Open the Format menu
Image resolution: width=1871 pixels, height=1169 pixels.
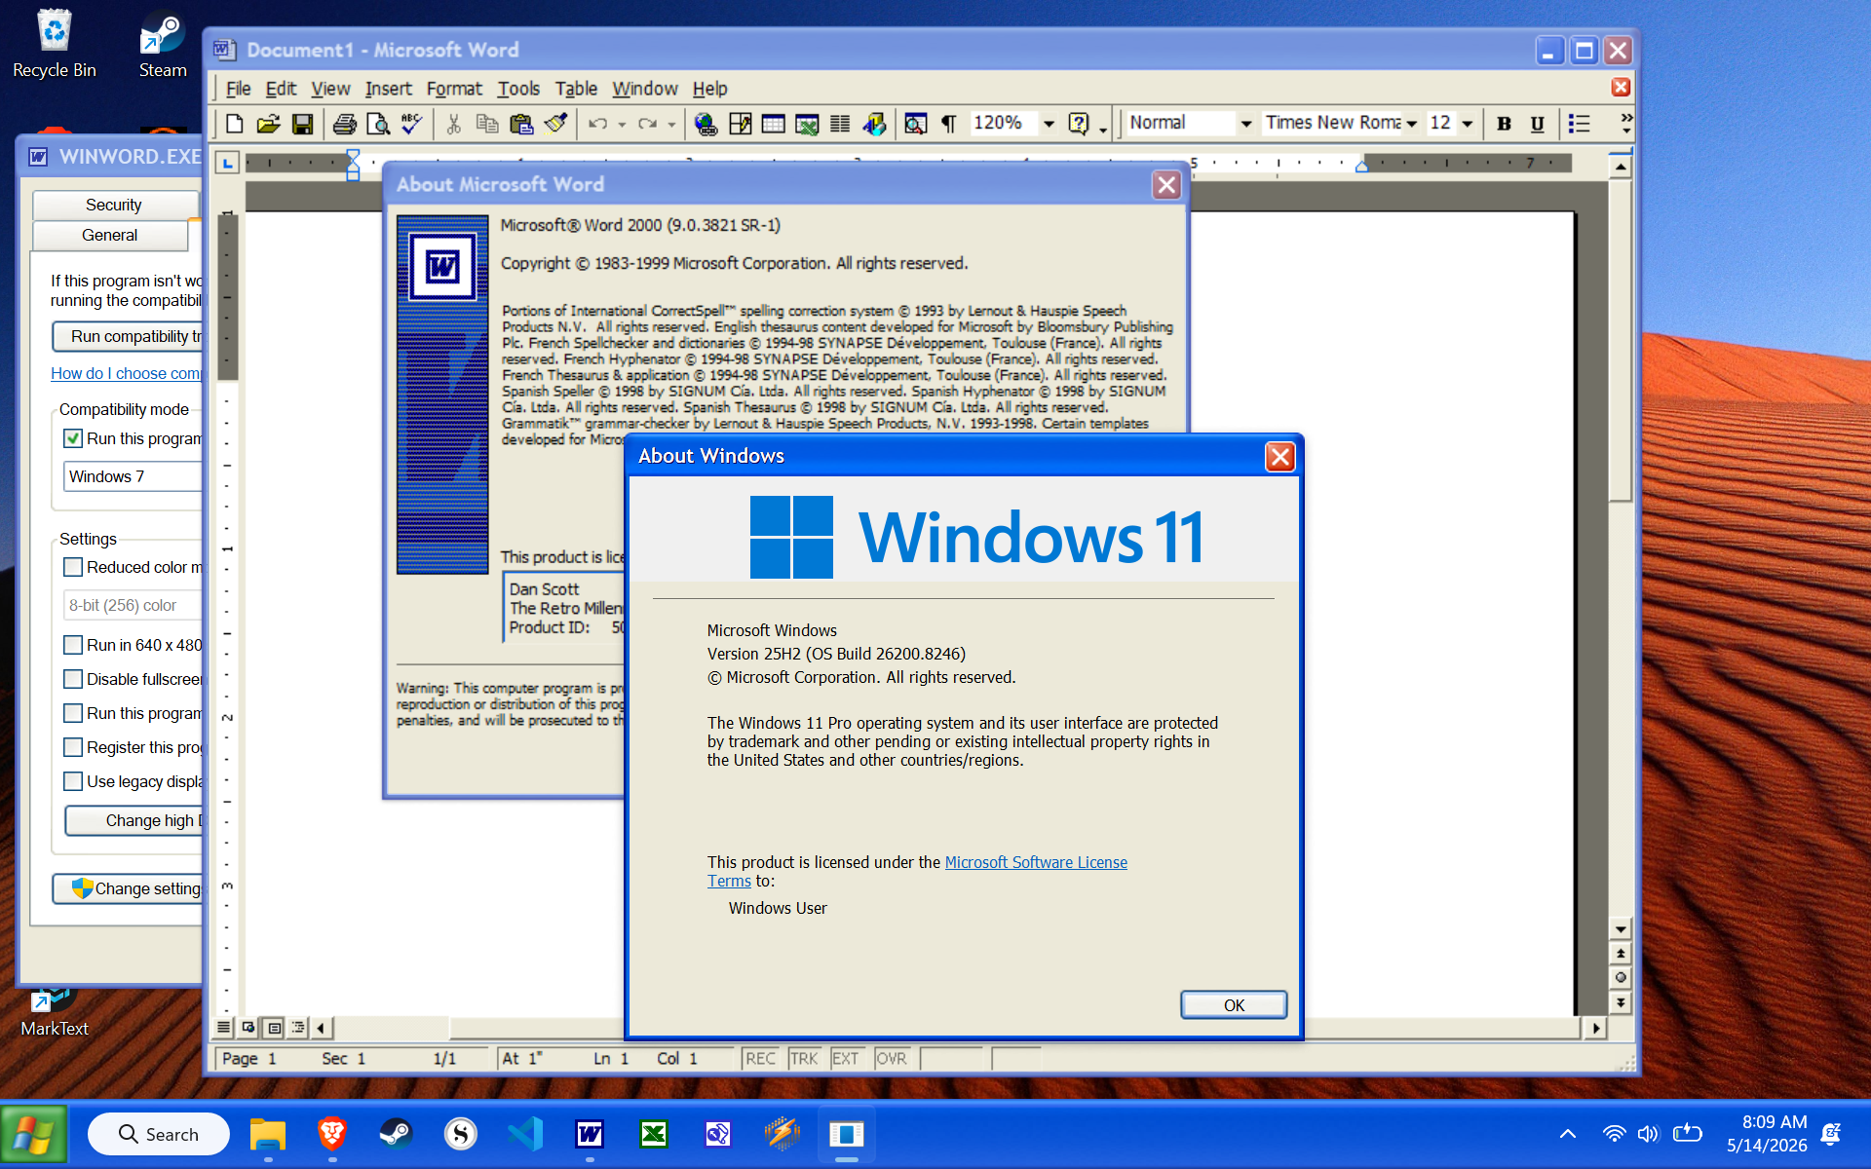point(454,89)
